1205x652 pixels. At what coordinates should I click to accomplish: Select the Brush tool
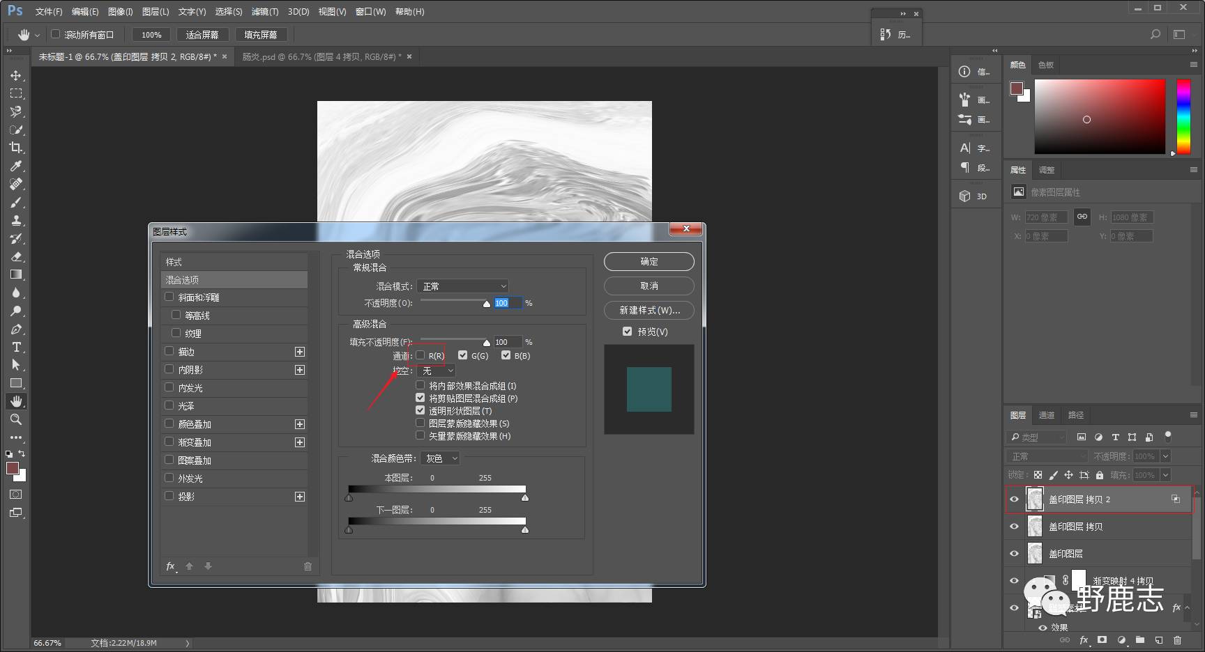point(15,202)
